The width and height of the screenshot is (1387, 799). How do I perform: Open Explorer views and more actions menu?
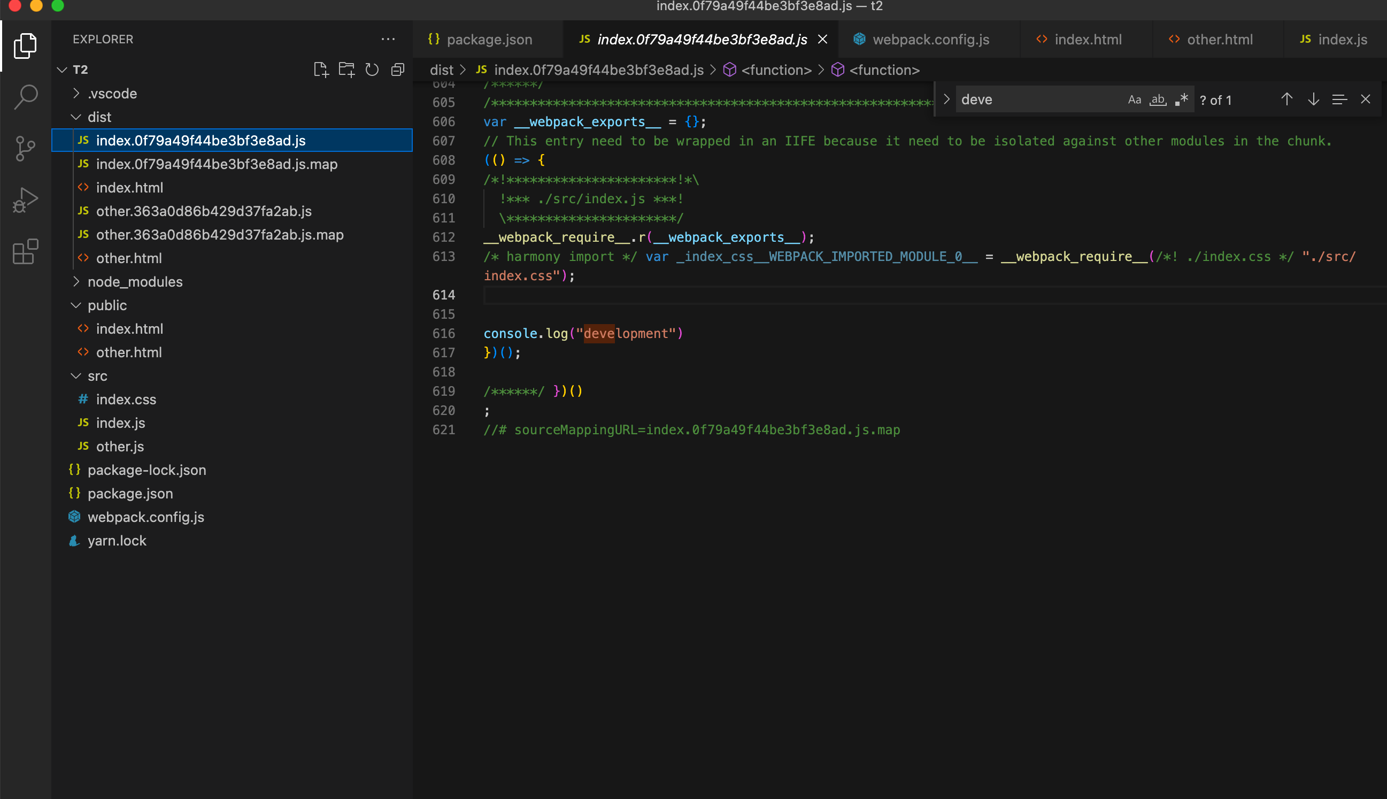coord(388,40)
